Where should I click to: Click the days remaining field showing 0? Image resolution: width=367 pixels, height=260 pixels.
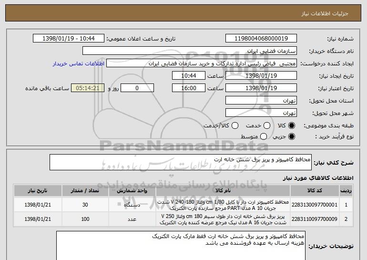point(137,88)
